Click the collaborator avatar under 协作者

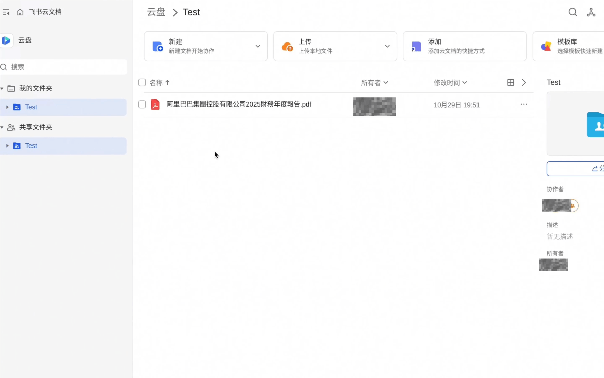[x=560, y=206]
